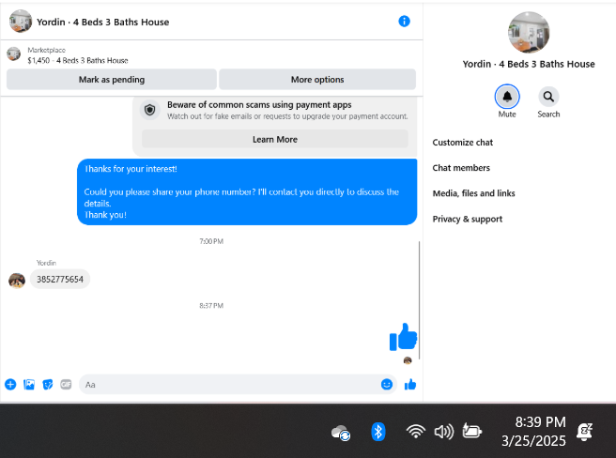The image size is (616, 458).
Task: Open volume speaker tray icon
Action: 444,432
